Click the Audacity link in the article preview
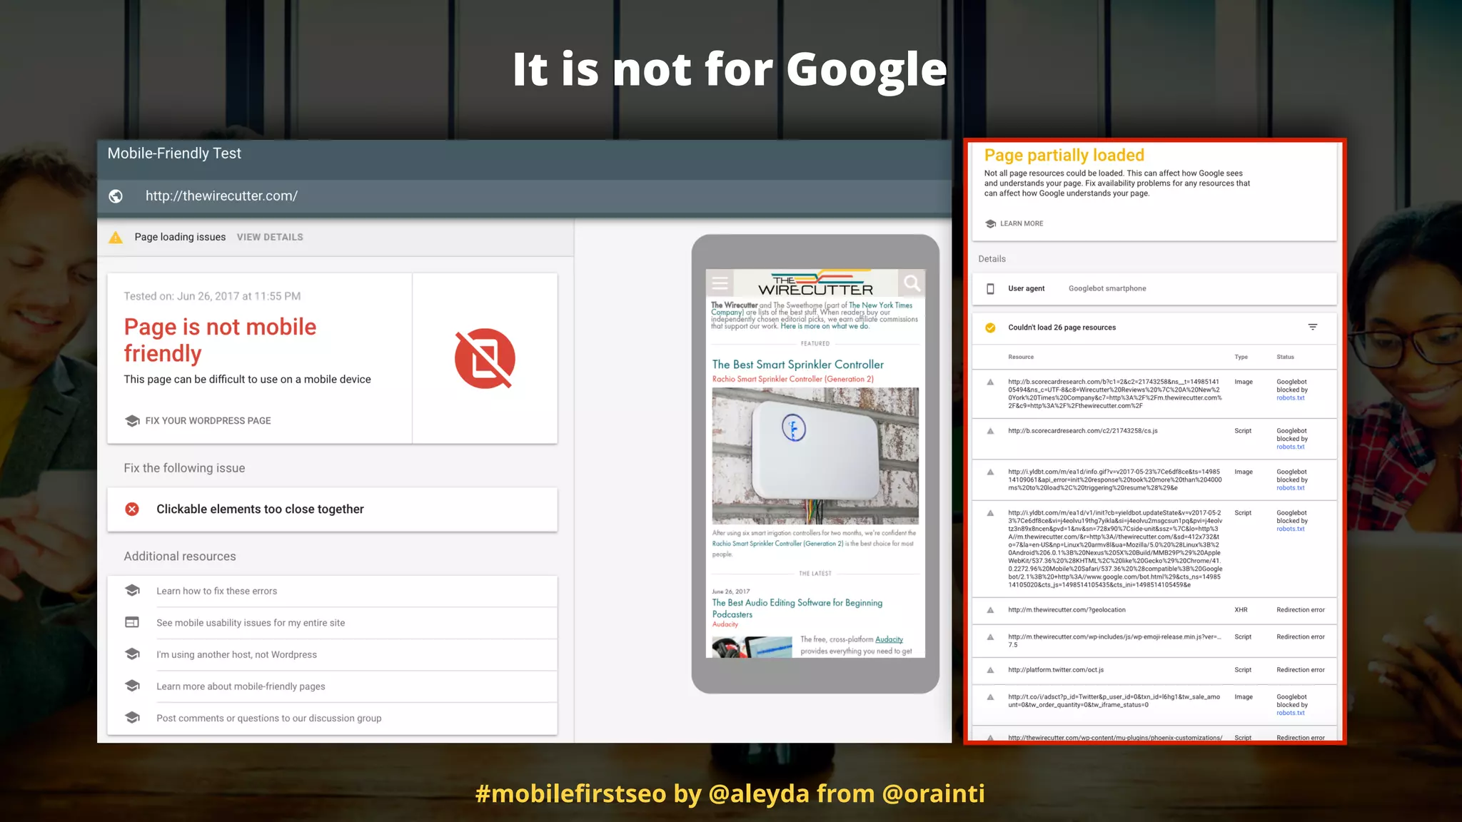 [x=889, y=639]
